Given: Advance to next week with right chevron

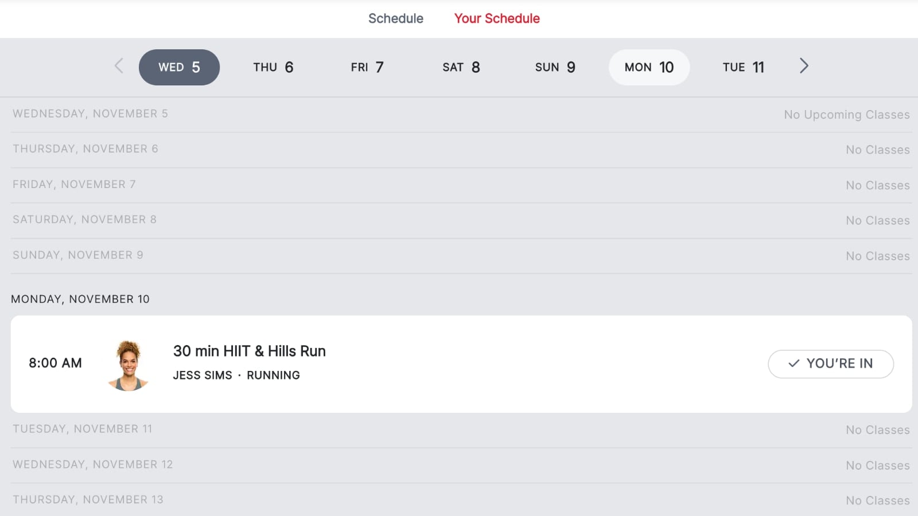Looking at the screenshot, I should tap(804, 67).
